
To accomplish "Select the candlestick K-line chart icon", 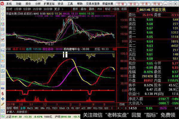I will (x=2, y=40).
